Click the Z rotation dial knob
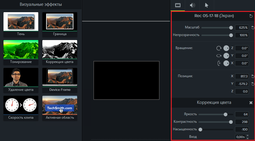The image size is (255, 141). point(226,48)
